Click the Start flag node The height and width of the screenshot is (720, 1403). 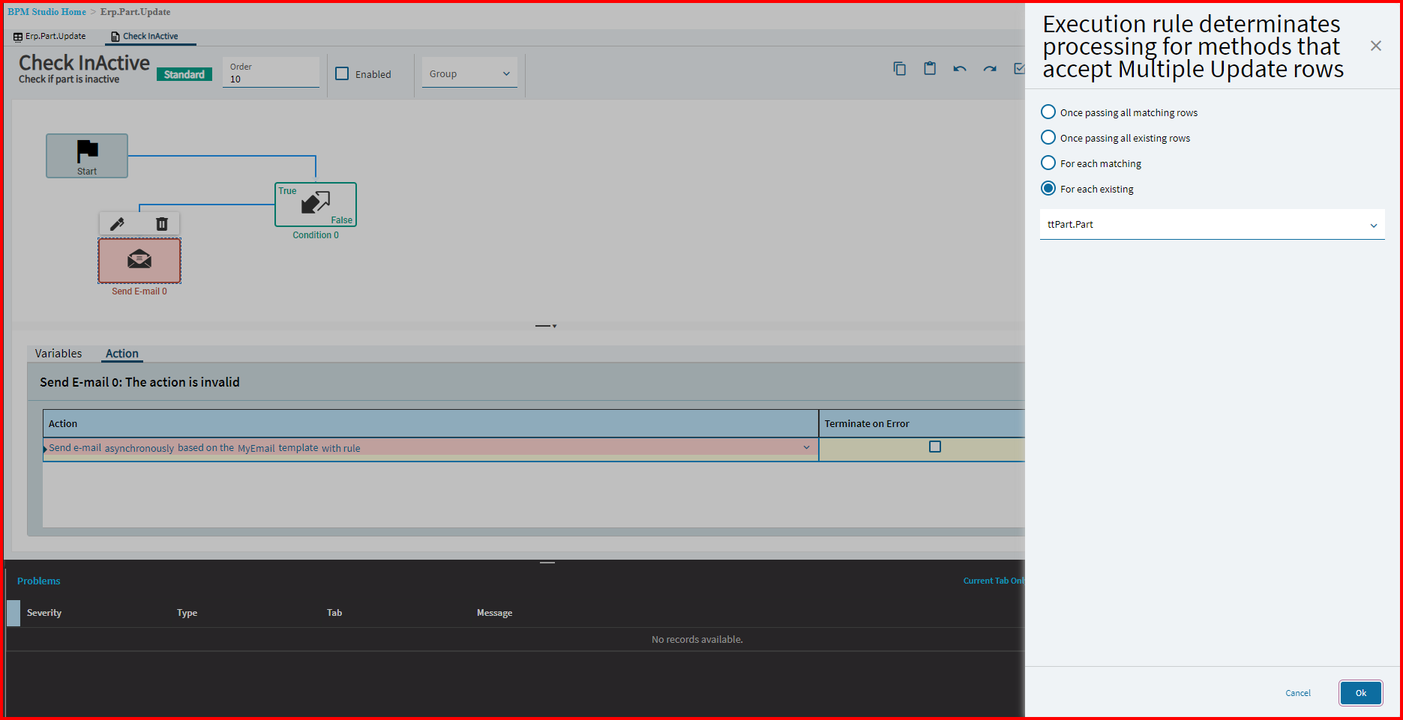pos(87,156)
